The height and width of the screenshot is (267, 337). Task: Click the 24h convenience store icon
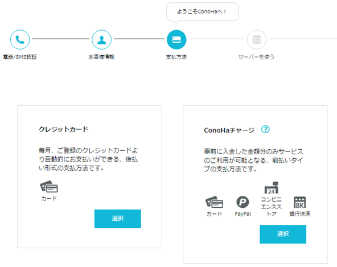pos(271,187)
